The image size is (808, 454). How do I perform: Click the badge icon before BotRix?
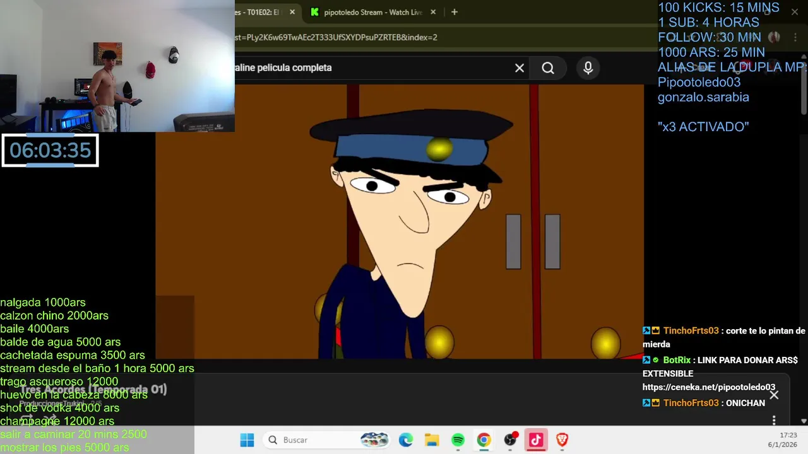(x=646, y=360)
